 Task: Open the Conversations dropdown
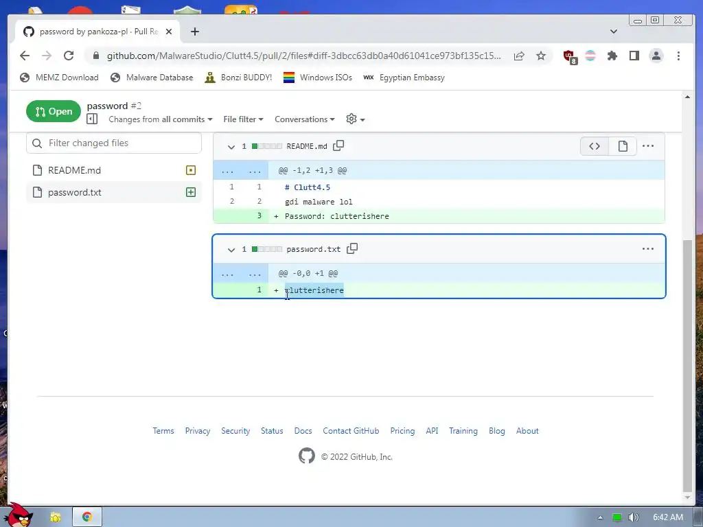point(304,119)
